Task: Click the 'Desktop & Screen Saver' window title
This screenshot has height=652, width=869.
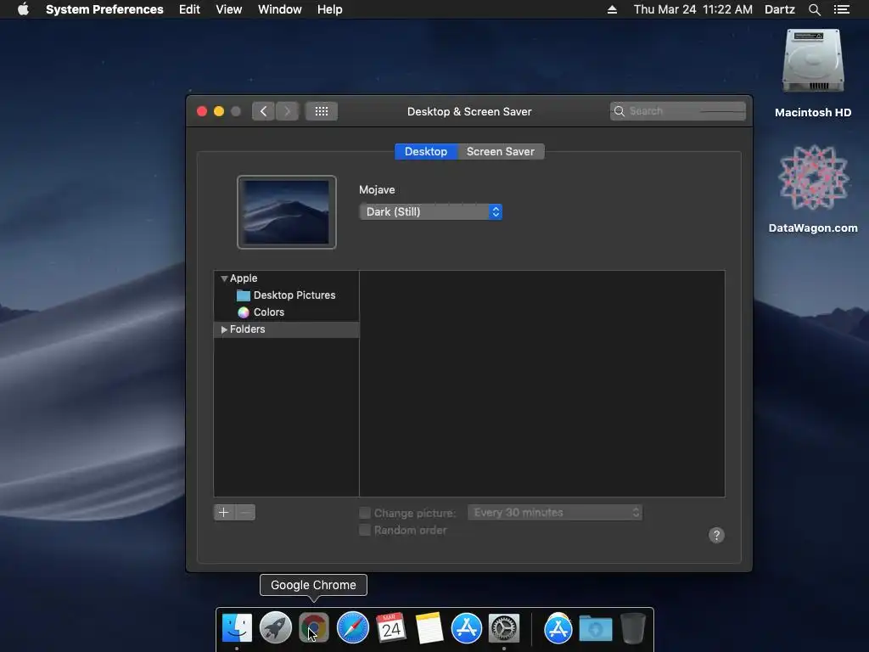Action: pos(469,111)
